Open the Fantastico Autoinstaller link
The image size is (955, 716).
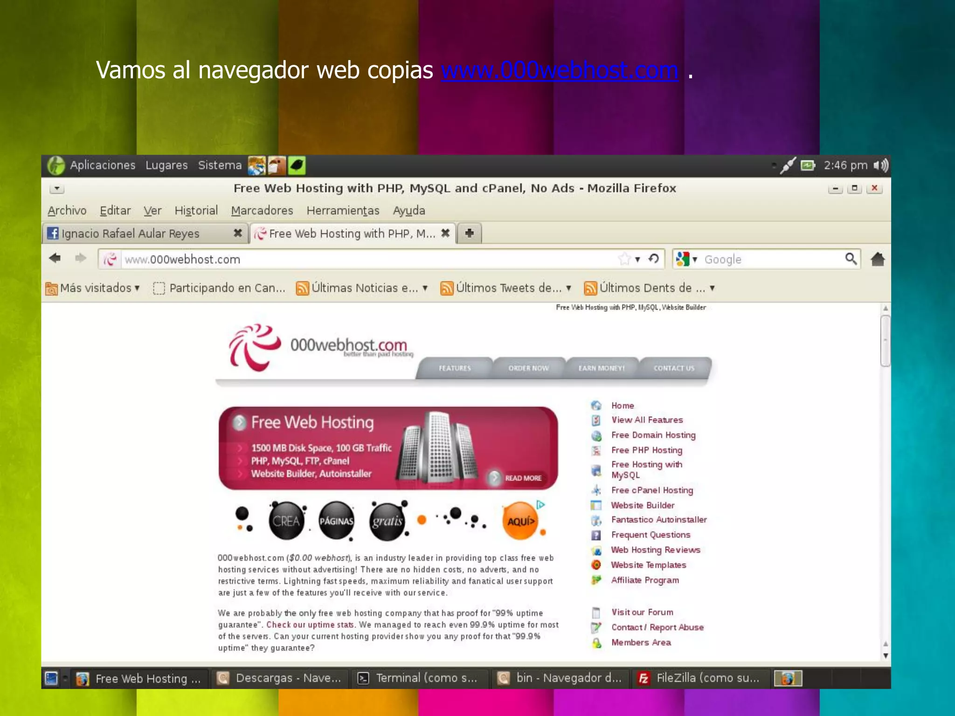659,520
